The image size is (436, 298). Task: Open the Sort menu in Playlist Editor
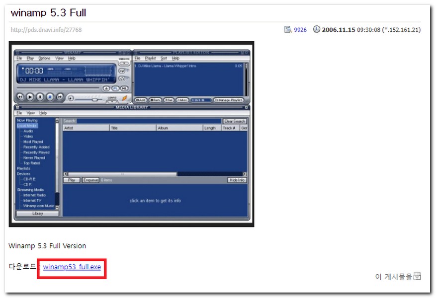coord(164,58)
